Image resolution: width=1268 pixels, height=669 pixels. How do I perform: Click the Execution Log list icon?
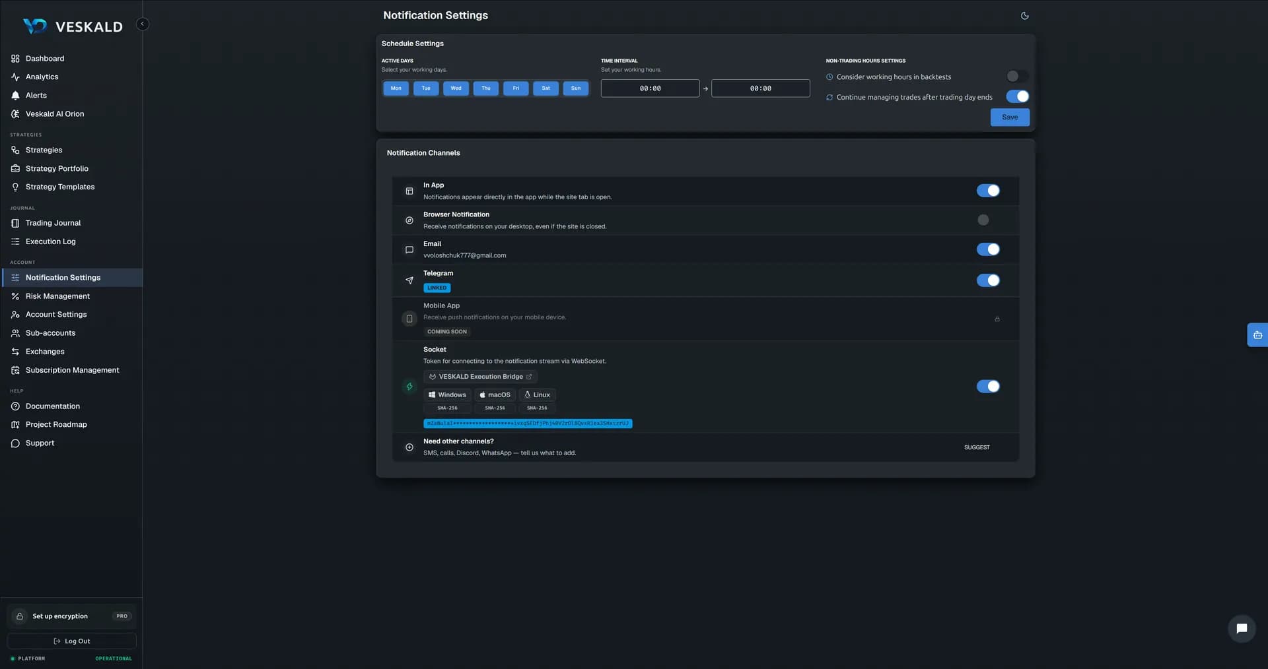pos(15,241)
